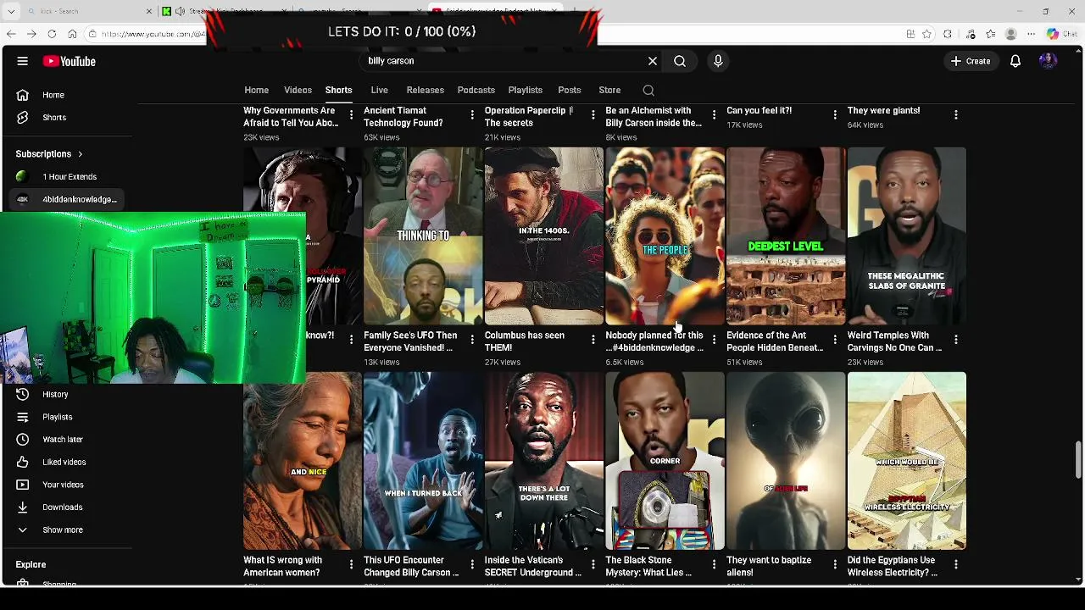Screen dimensions: 1085x610
Task: Switch to the Releases tab
Action: (x=425, y=90)
